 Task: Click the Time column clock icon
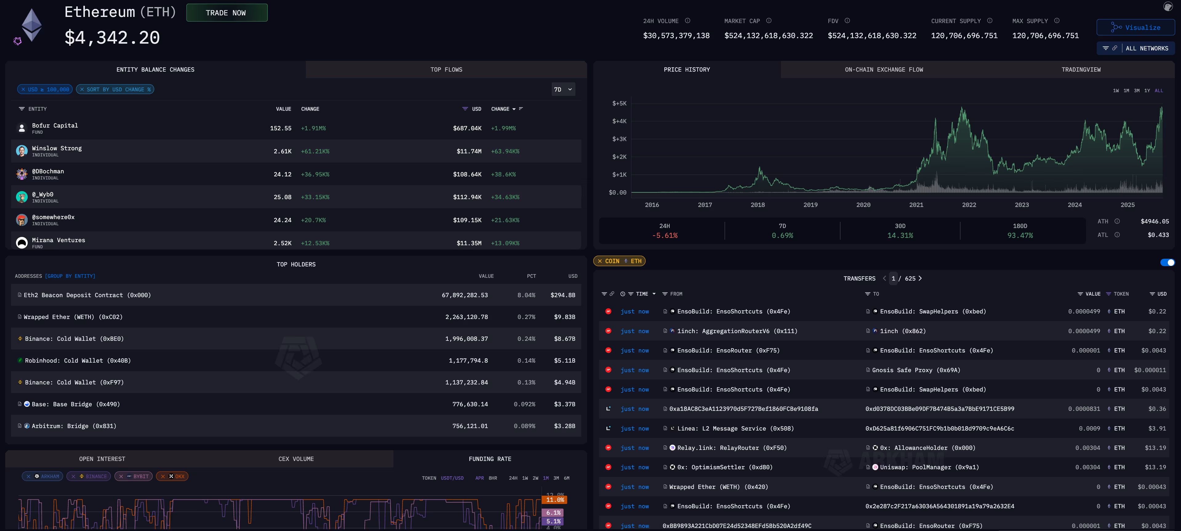point(623,294)
